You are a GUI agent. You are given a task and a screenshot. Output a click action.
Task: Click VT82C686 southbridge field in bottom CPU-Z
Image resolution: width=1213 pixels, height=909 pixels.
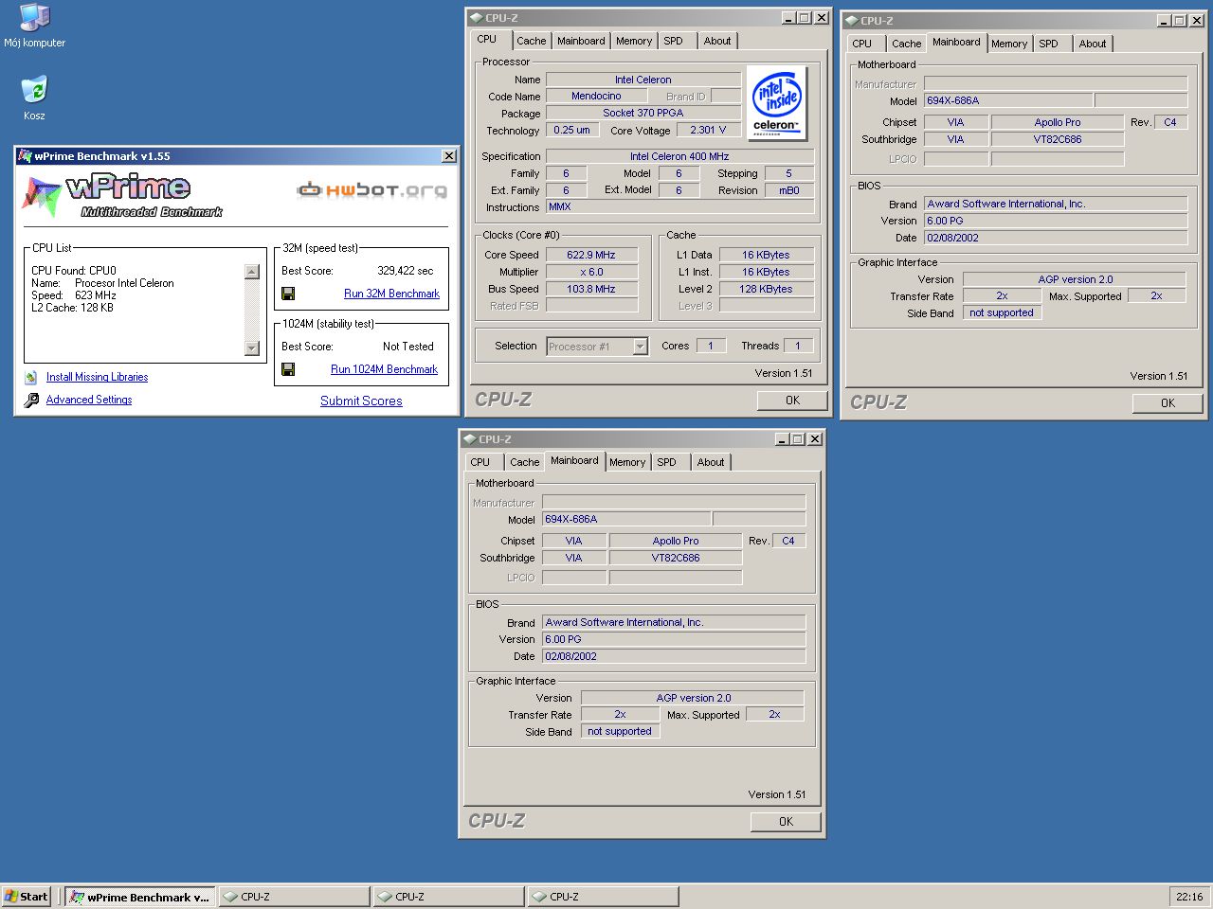(676, 559)
